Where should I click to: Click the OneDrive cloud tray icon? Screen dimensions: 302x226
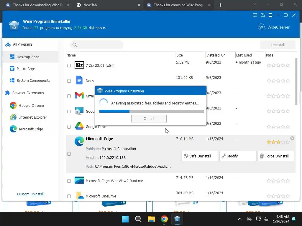tap(249, 219)
